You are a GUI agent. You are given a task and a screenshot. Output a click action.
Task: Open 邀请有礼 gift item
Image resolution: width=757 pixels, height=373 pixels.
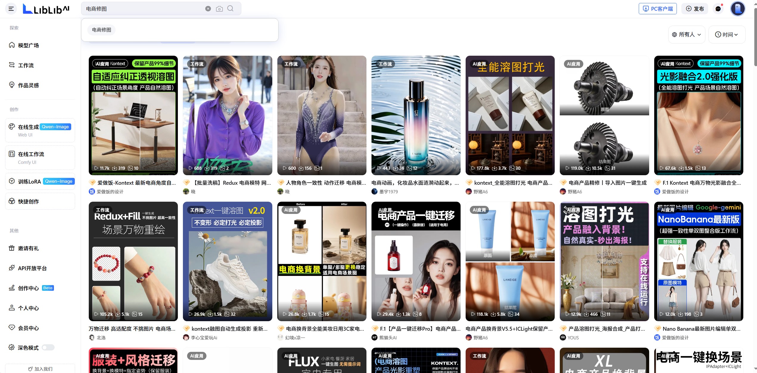(x=28, y=248)
